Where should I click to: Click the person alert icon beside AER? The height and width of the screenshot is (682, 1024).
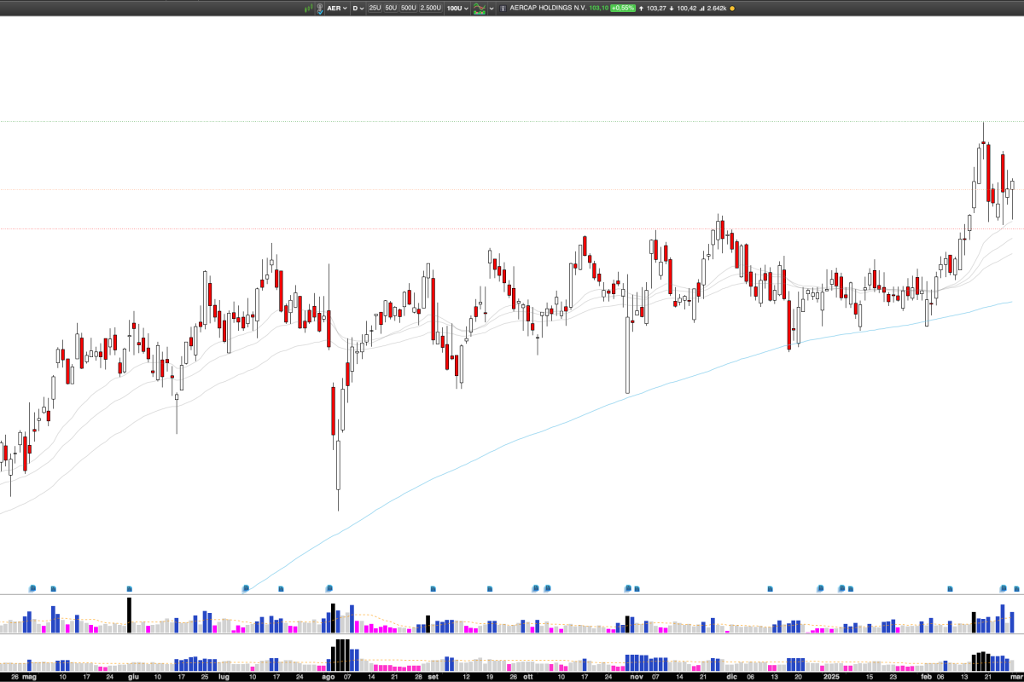tap(319, 8)
